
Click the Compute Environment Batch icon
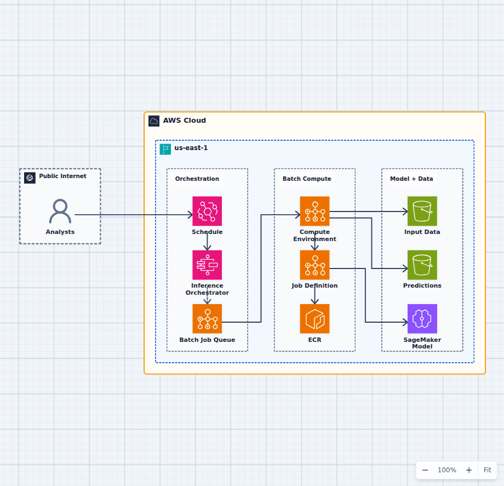click(x=314, y=211)
